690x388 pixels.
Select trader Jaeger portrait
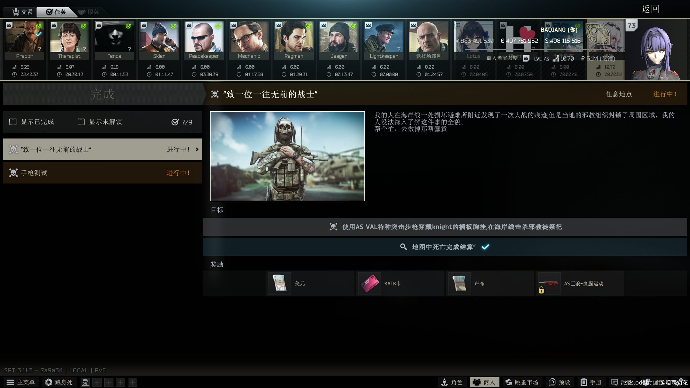pyautogui.click(x=339, y=37)
